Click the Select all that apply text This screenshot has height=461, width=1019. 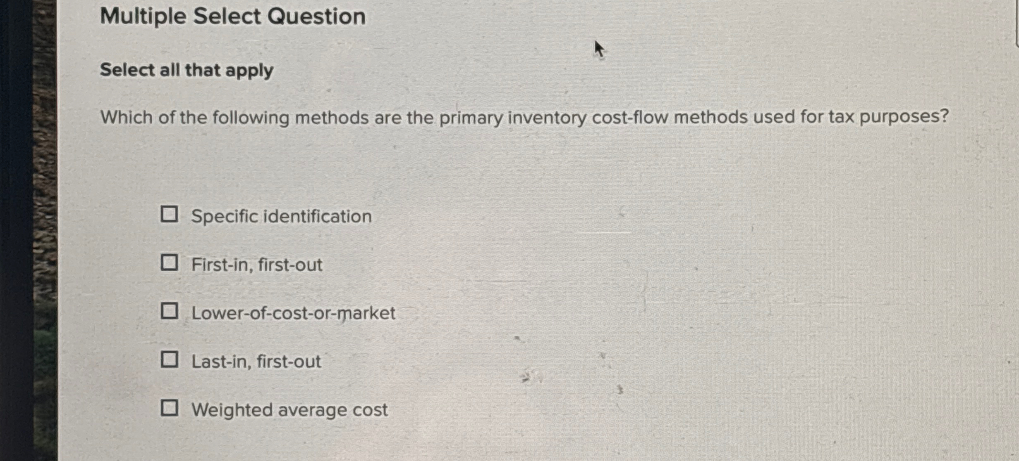click(x=187, y=71)
